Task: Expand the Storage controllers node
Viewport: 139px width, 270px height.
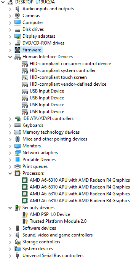Action: point(10,242)
